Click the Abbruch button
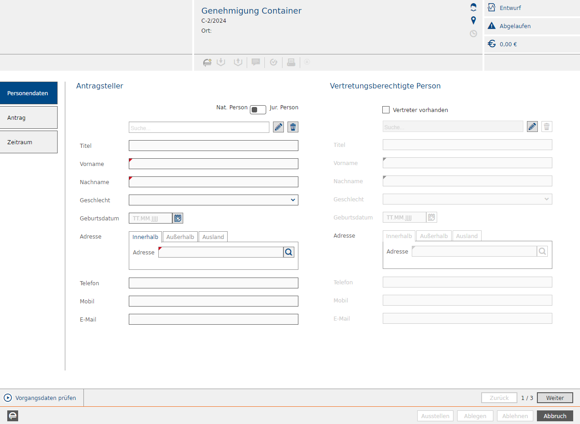Viewport: 580px width, 424px height. coord(555,416)
